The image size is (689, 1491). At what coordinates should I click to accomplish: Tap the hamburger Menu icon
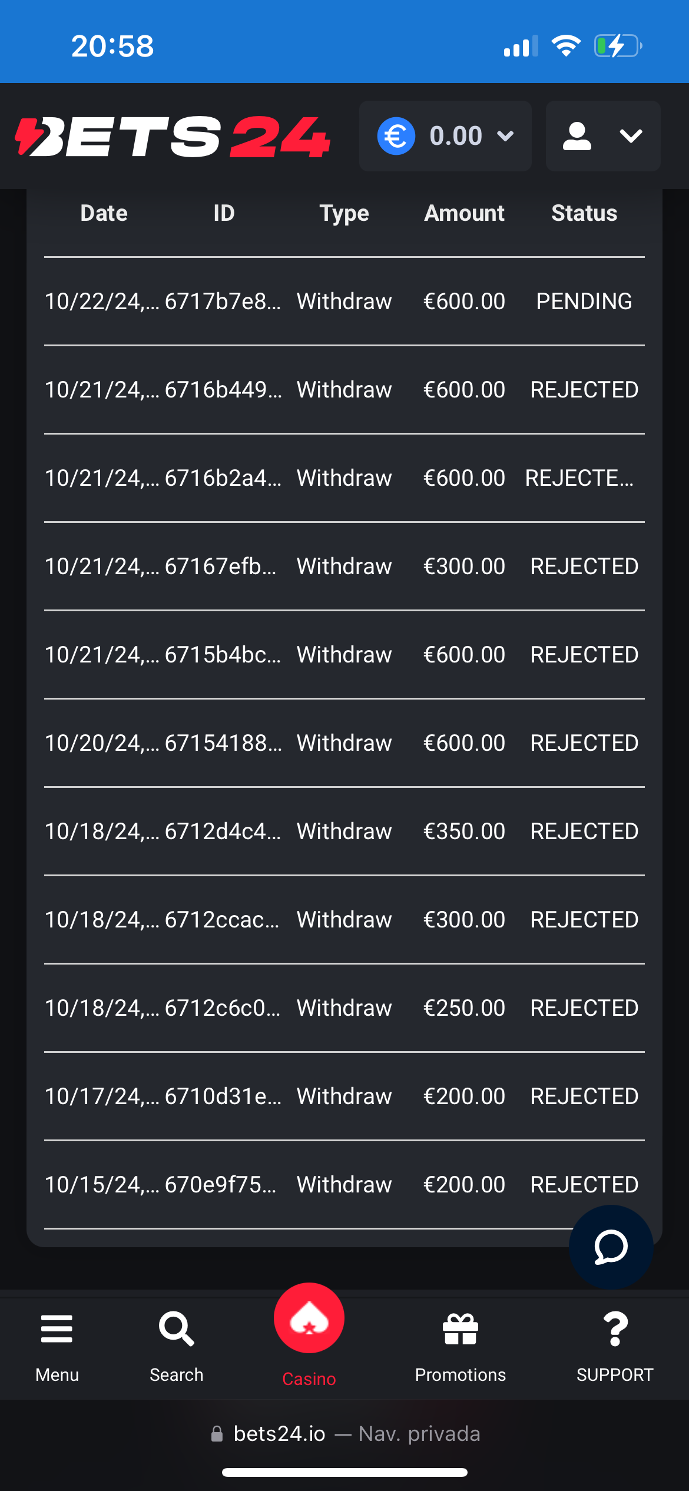pyautogui.click(x=57, y=1330)
